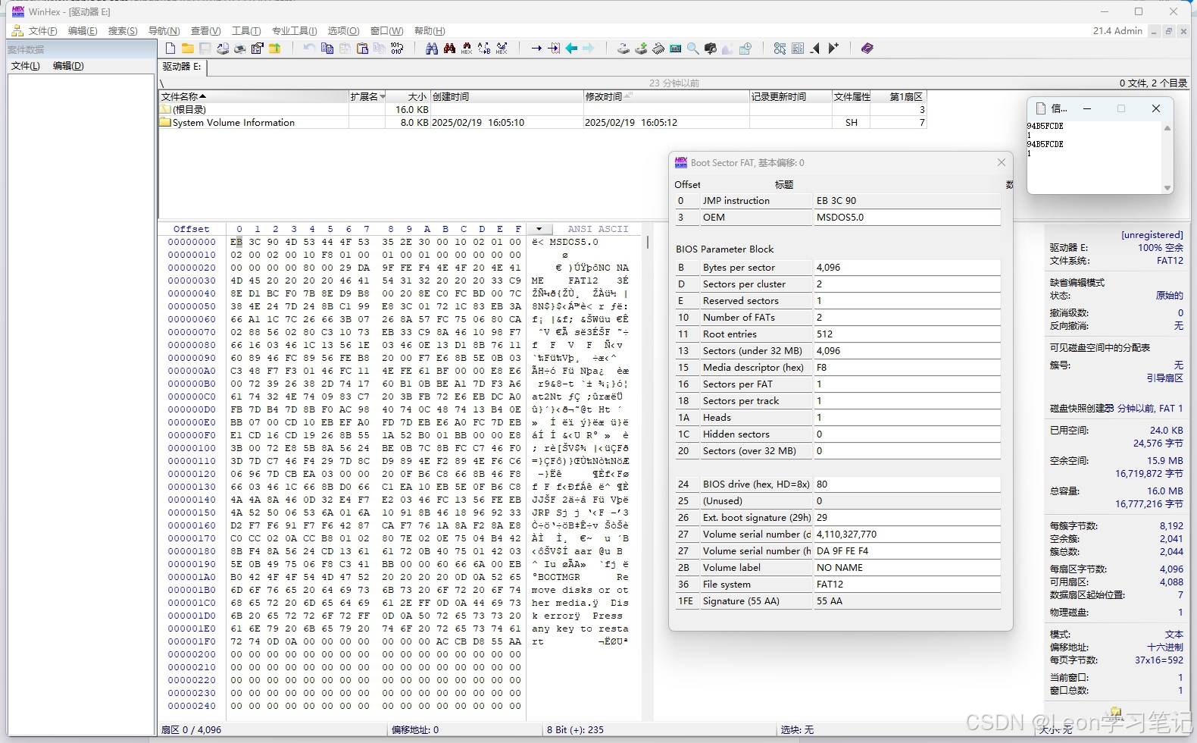Image resolution: width=1197 pixels, height=743 pixels.
Task: Open the 帮助(H) menu
Action: tap(430, 31)
